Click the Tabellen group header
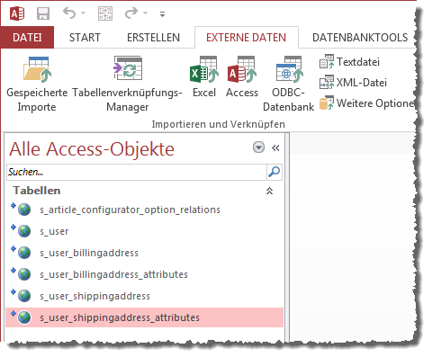Screen dimensions: 432x357 click(37, 191)
